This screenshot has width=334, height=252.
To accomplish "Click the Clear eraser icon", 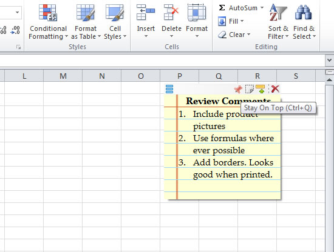I will (x=222, y=35).
